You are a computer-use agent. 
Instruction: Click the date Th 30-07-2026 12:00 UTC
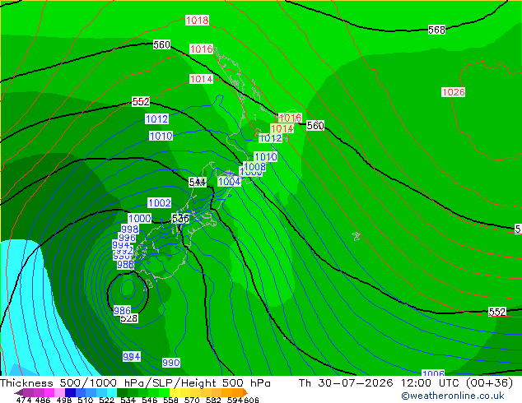(x=381, y=383)
